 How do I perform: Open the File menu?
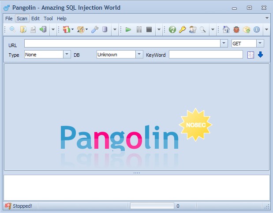click(9, 18)
